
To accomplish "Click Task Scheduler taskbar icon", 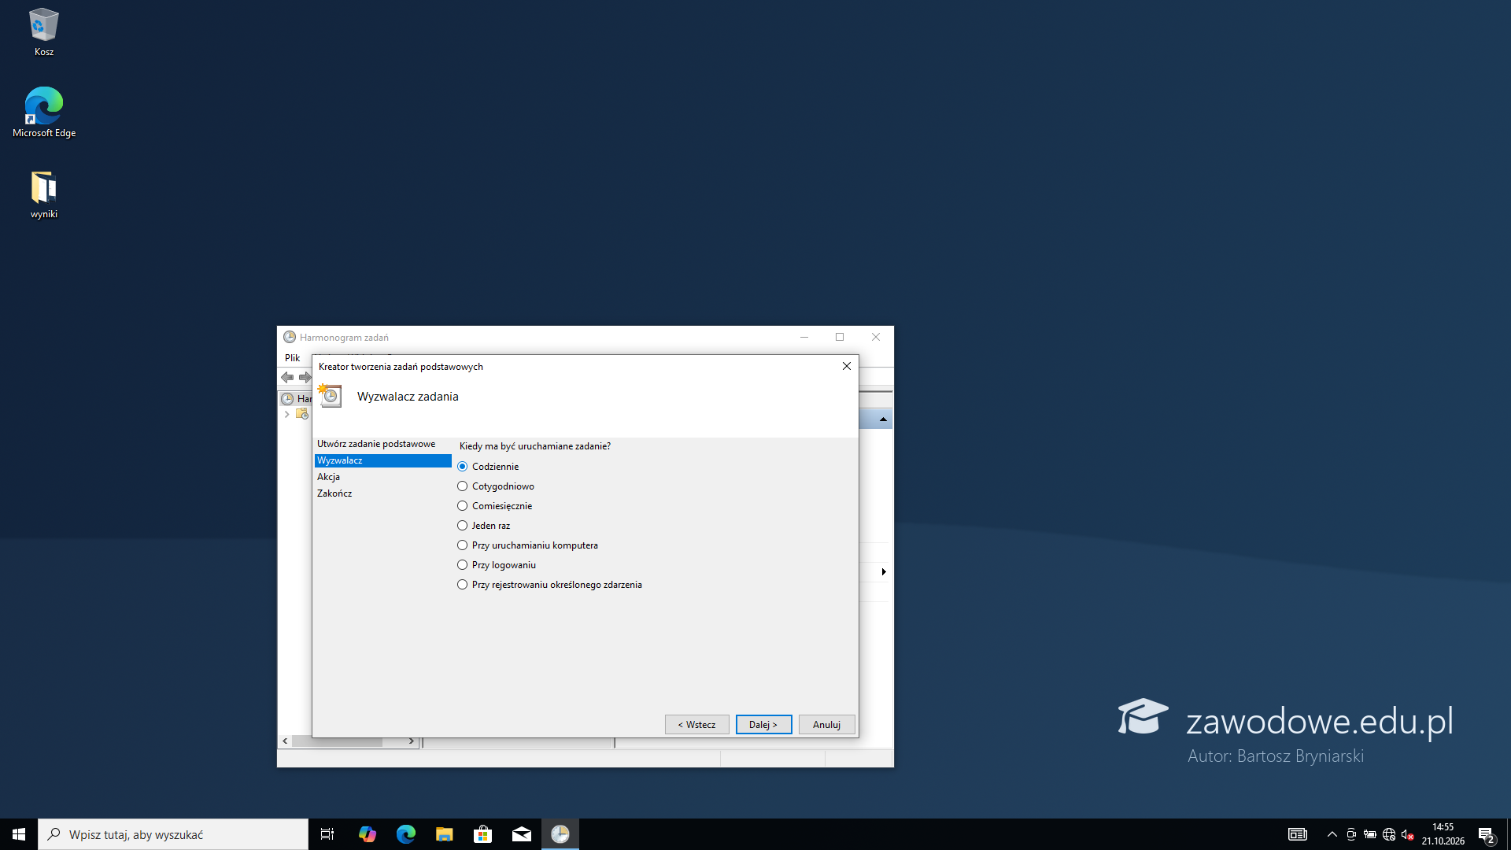I will [x=560, y=834].
